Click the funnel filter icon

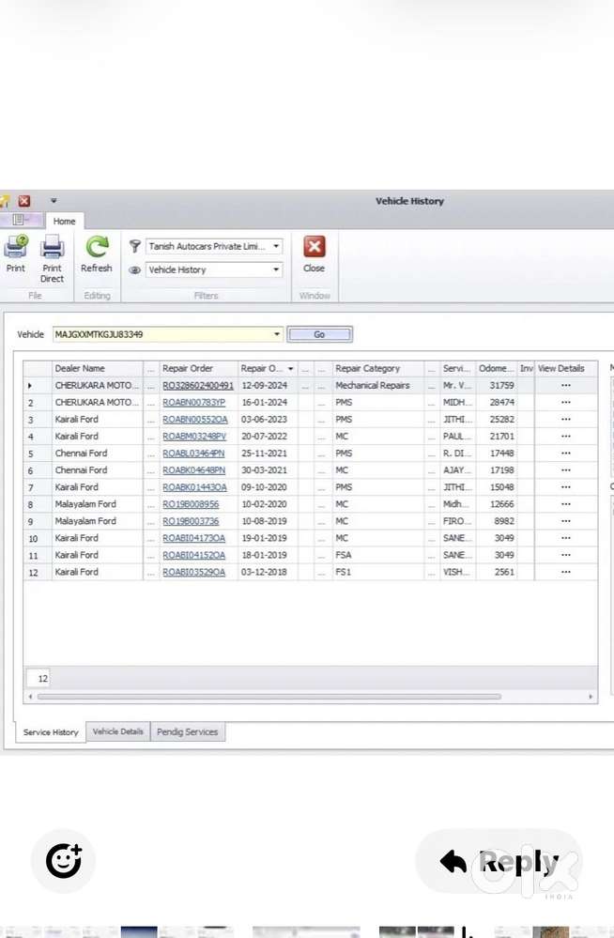[134, 246]
